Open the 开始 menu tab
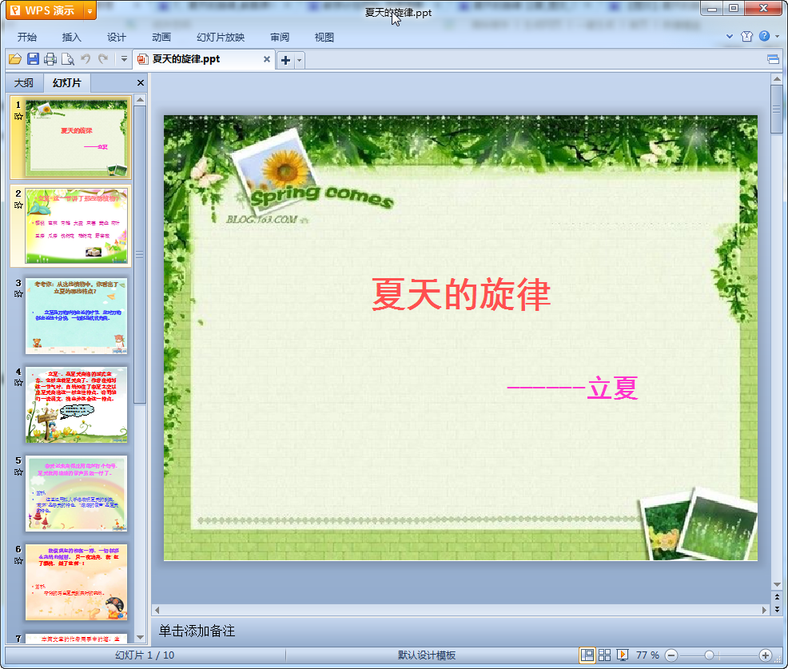 27,38
